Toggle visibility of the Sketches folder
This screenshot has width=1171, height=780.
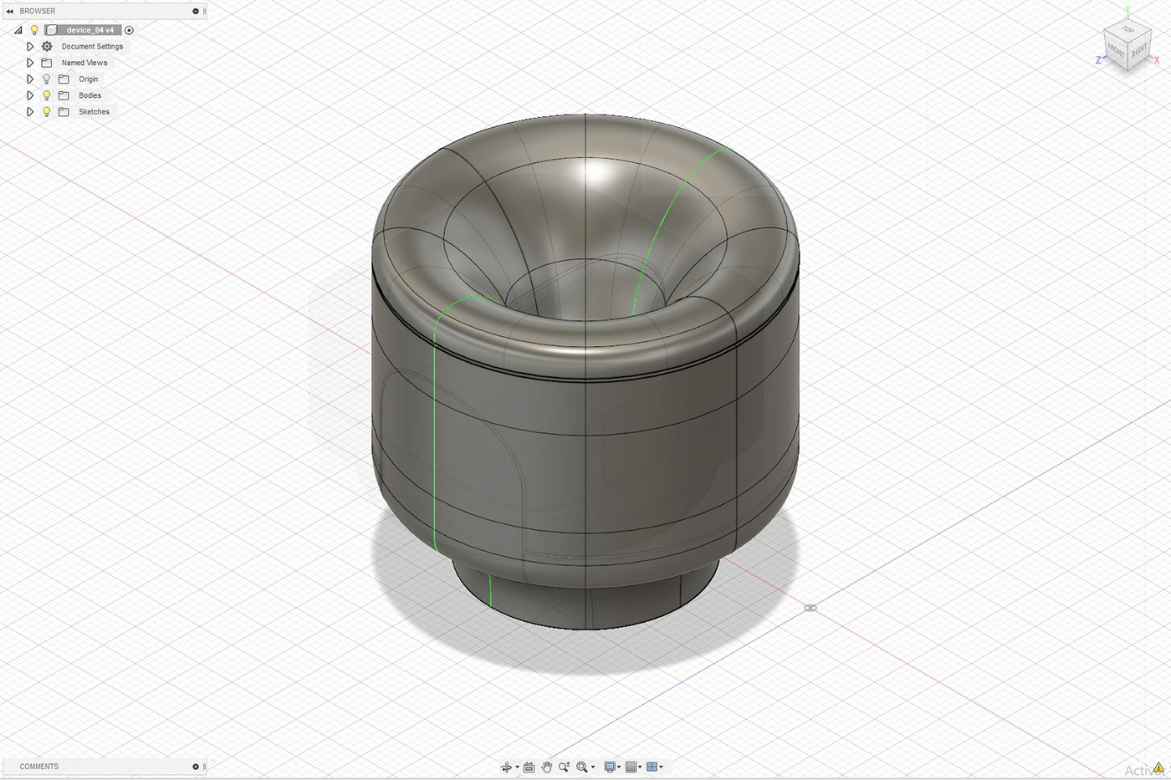46,111
